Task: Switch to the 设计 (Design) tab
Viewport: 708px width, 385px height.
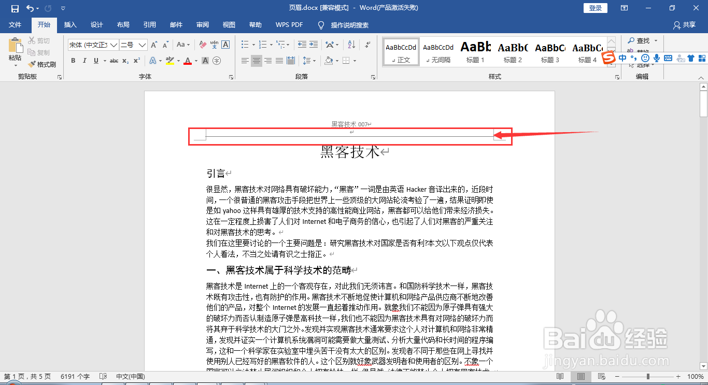Action: [x=97, y=25]
